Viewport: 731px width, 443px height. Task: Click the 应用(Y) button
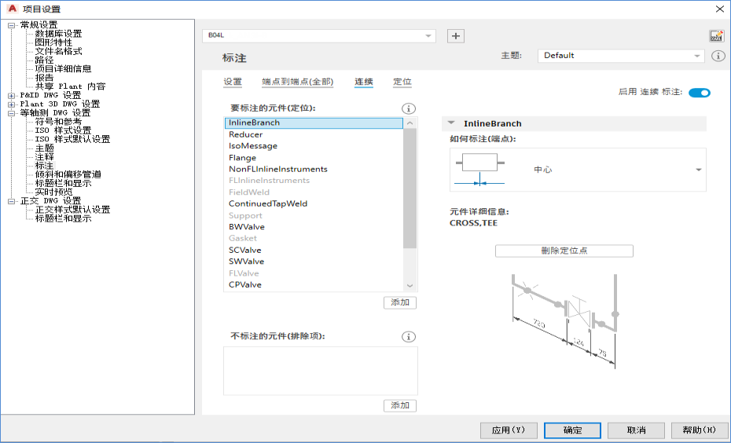click(x=509, y=430)
